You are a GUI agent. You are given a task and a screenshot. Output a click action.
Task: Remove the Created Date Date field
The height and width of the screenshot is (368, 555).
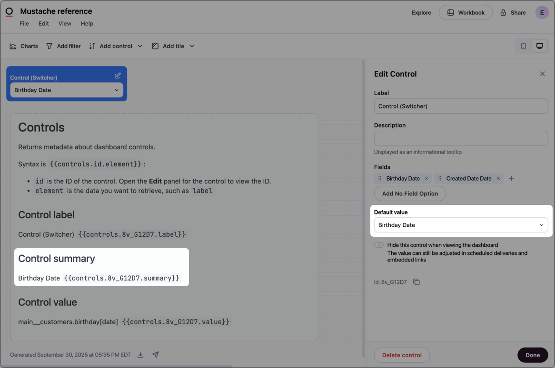498,178
